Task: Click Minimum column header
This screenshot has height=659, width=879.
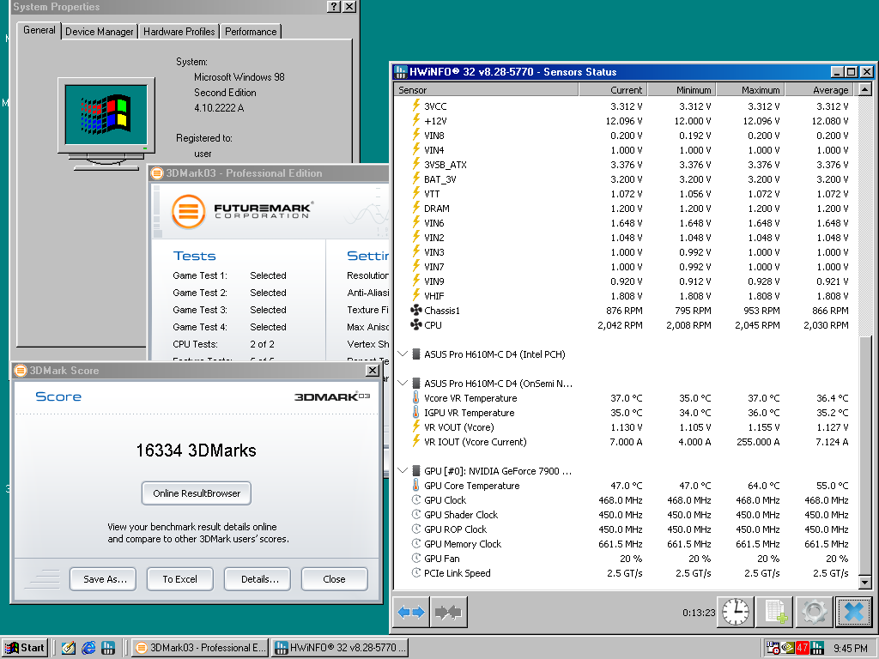Action: pos(682,89)
